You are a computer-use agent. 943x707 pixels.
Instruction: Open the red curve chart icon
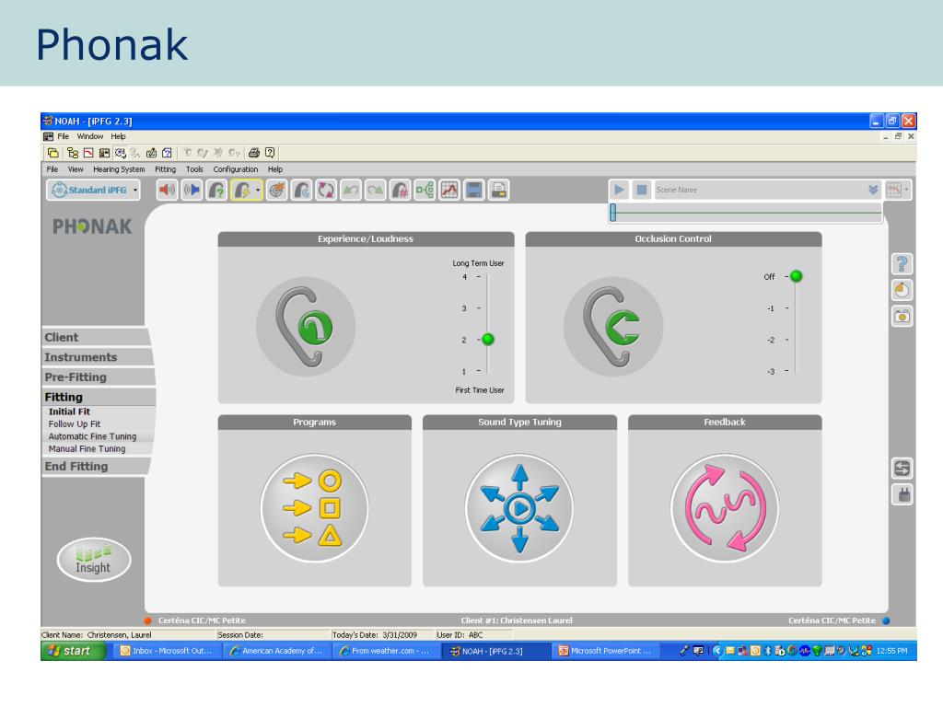[449, 190]
